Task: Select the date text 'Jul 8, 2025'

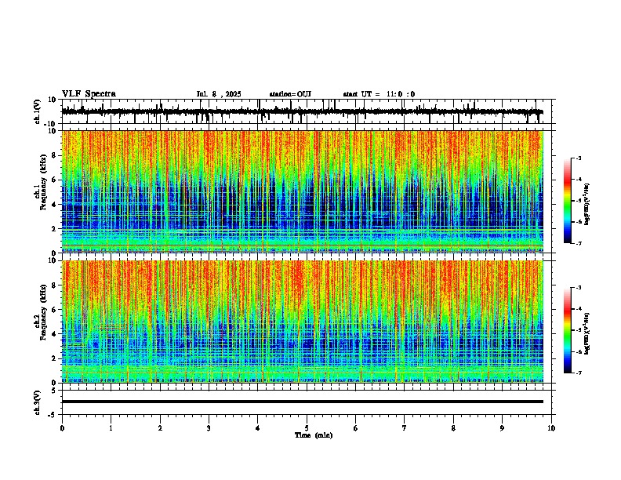Action: point(219,94)
